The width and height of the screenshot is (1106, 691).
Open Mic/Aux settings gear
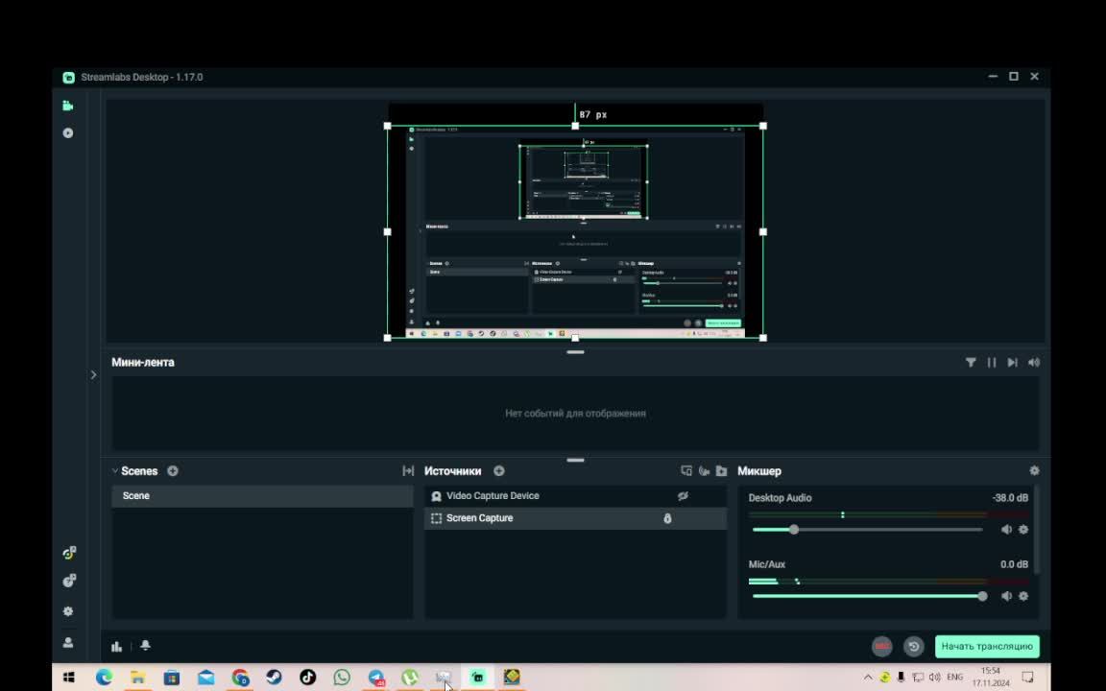point(1023,596)
